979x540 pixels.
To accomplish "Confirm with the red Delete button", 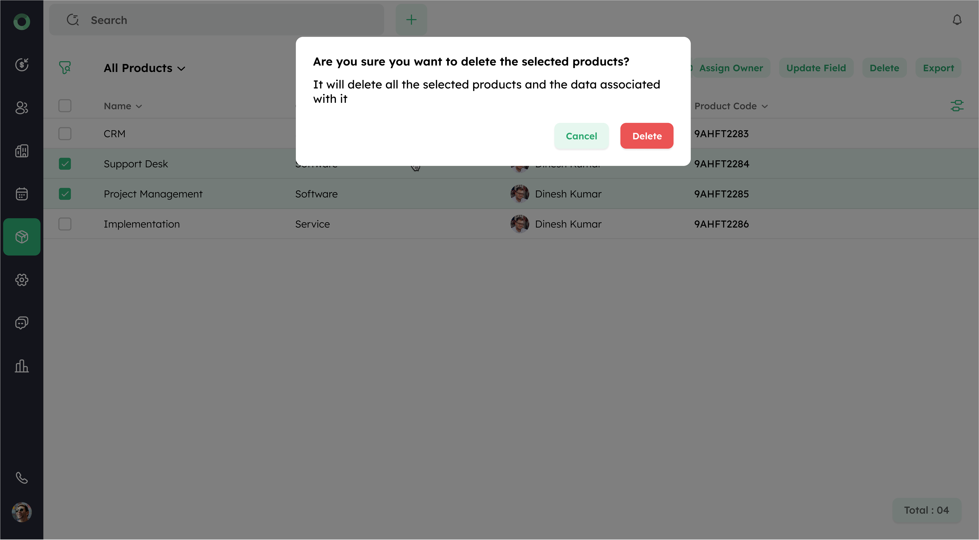I will point(646,136).
